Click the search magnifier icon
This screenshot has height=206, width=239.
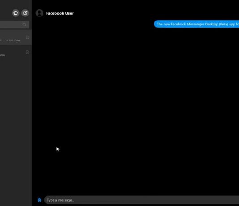point(24,25)
